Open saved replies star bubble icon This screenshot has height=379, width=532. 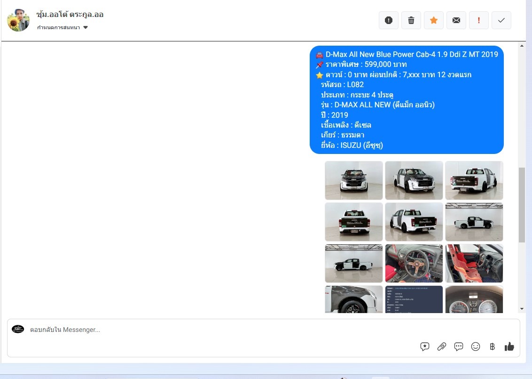click(x=425, y=347)
